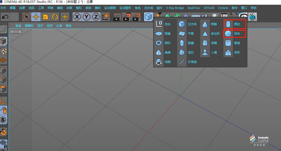The image size is (281, 151).
Task: Open viewport 查看 menu
Action: tap(18, 26)
